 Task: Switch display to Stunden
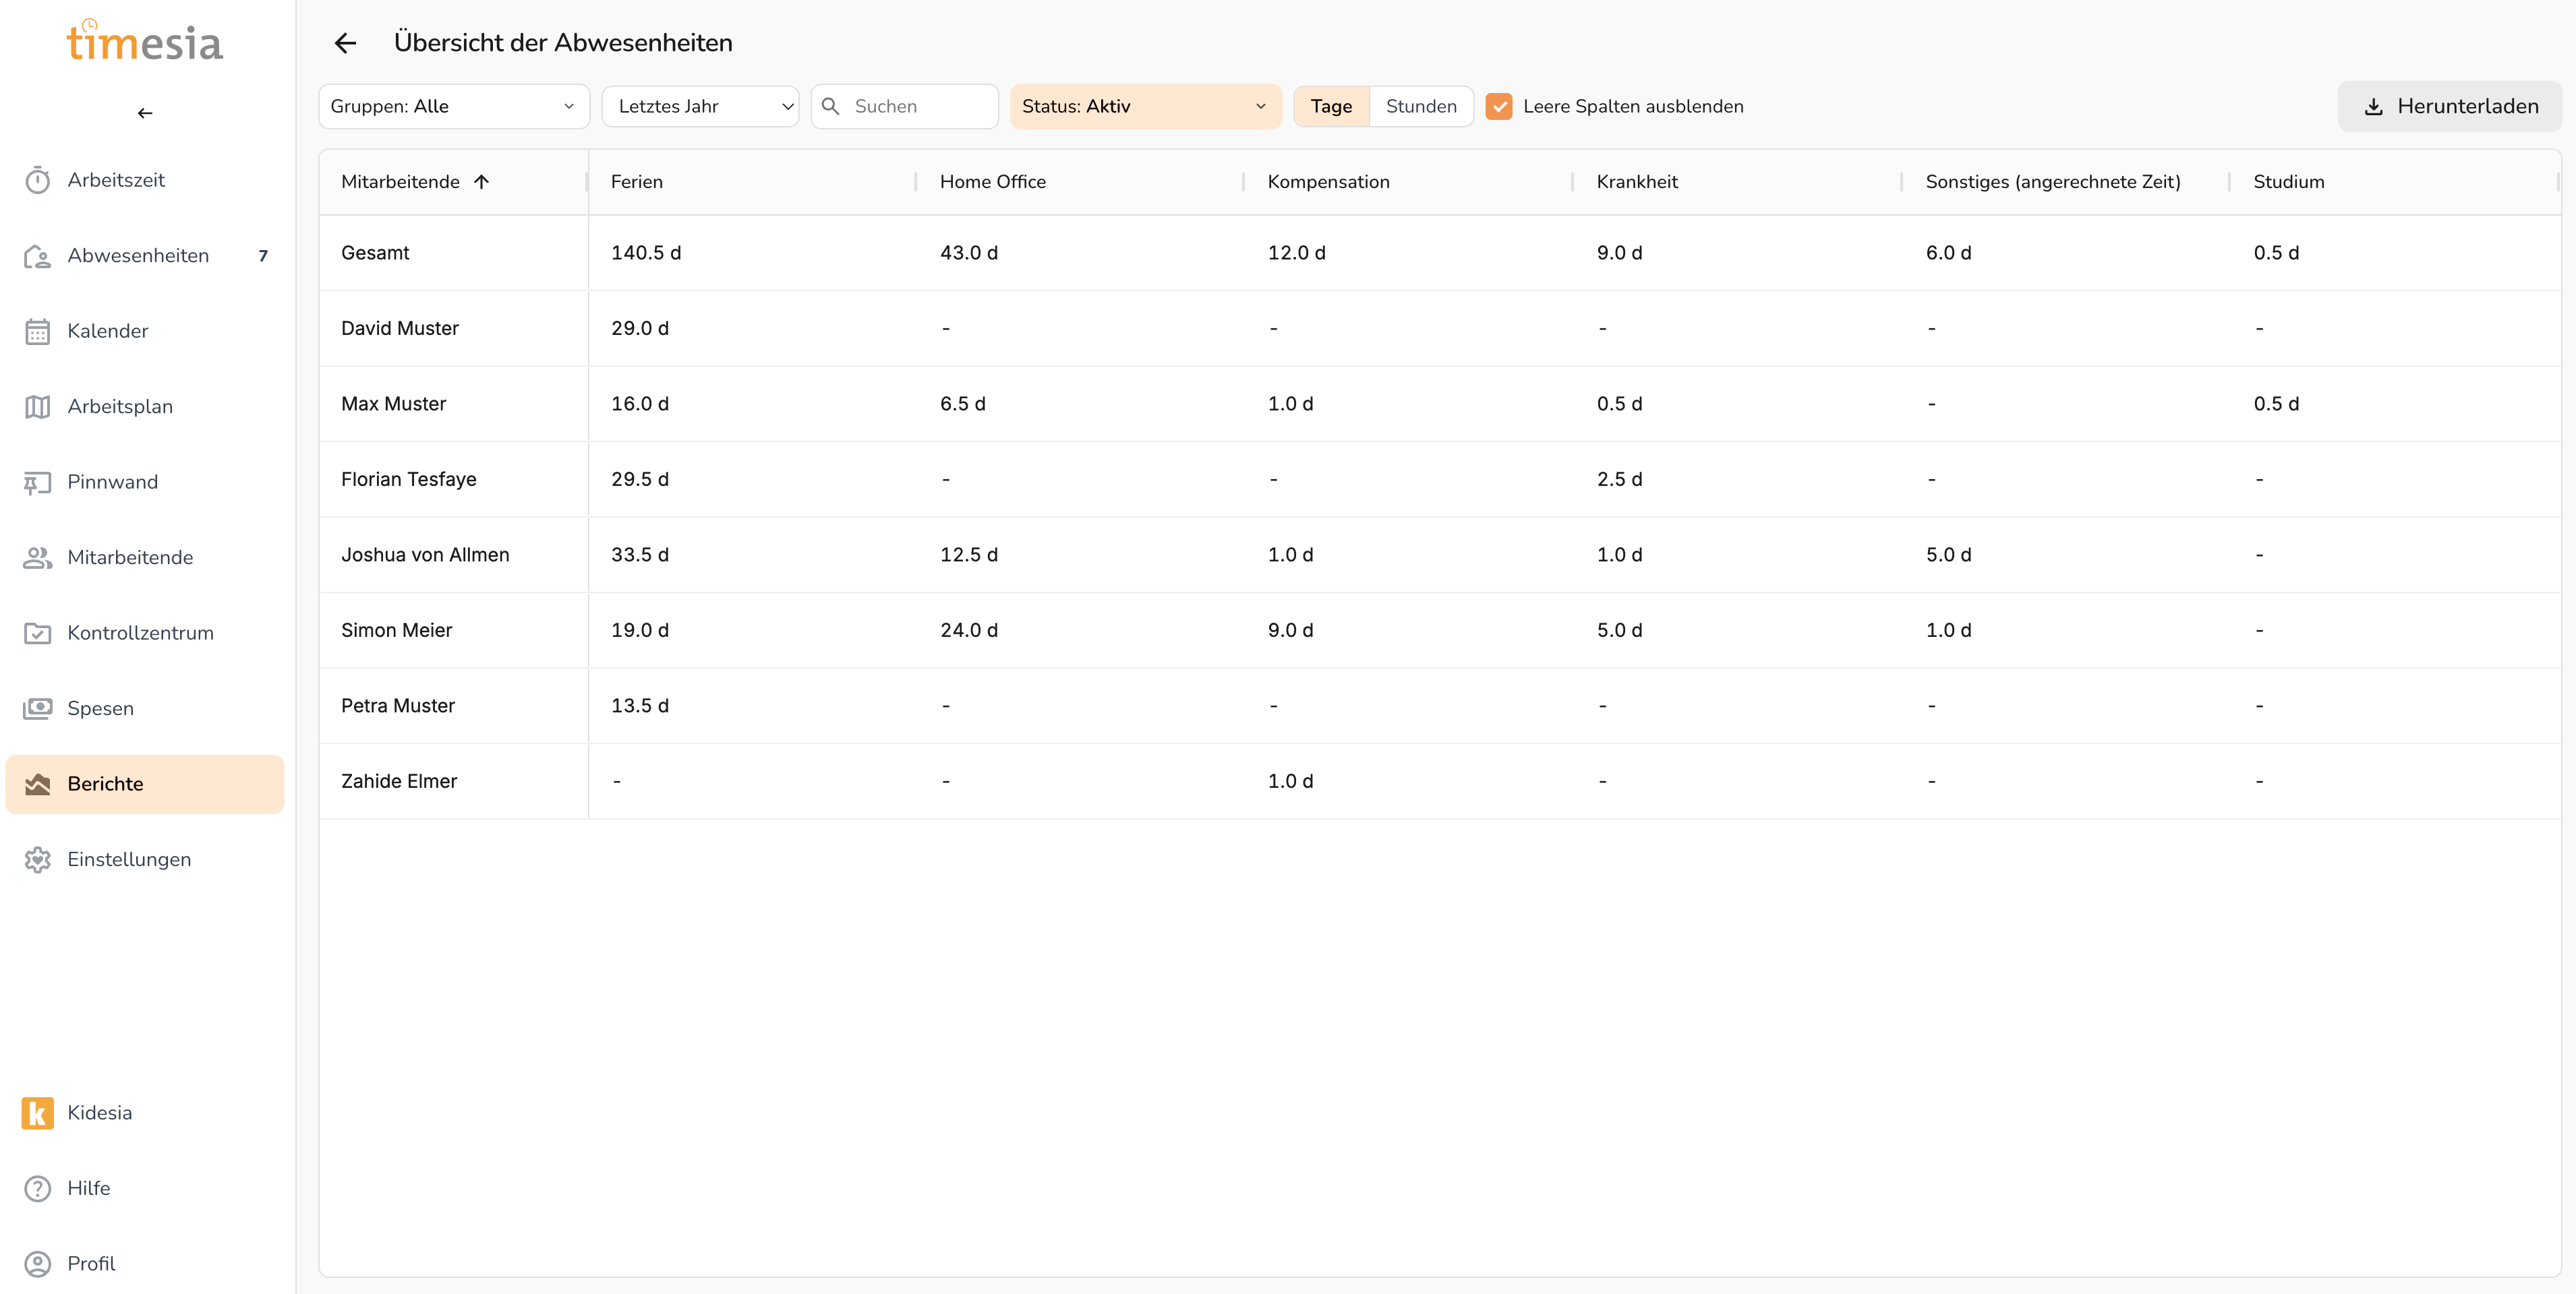1420,107
